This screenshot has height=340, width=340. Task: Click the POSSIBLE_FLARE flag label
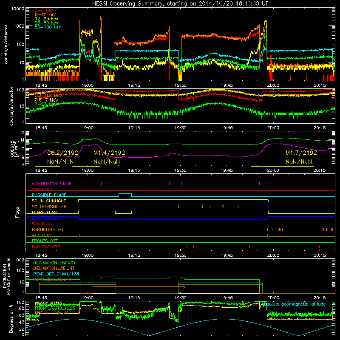click(x=49, y=195)
